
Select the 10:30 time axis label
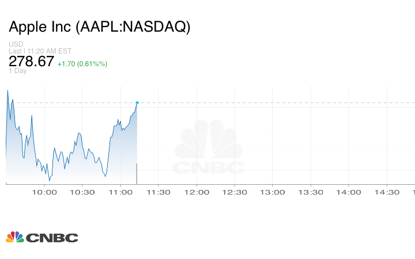[x=82, y=192]
